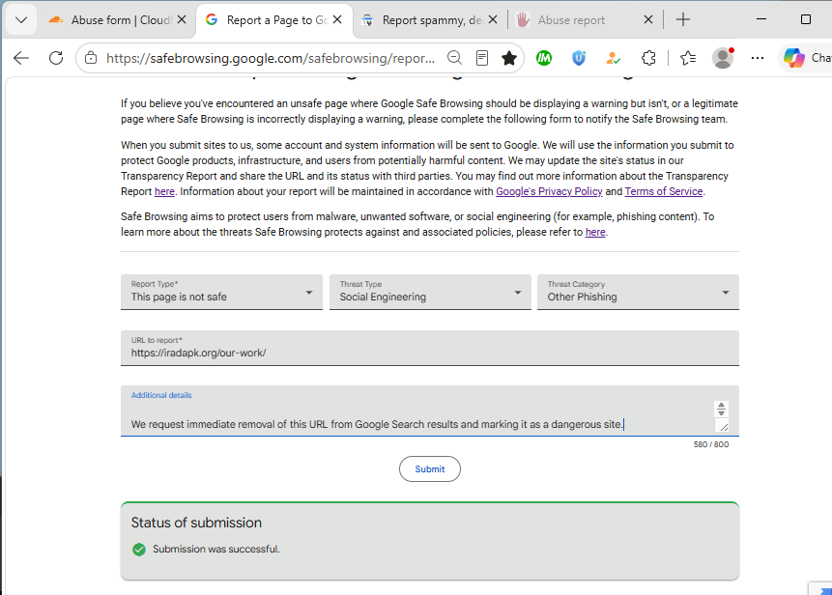The width and height of the screenshot is (832, 595).
Task: Click the favorites star icon
Action: 509,58
